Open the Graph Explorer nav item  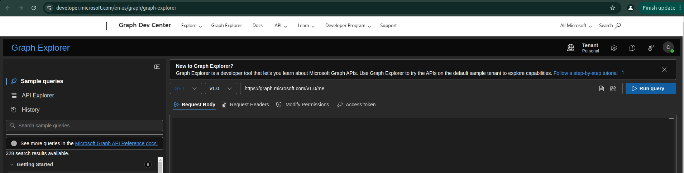point(226,26)
